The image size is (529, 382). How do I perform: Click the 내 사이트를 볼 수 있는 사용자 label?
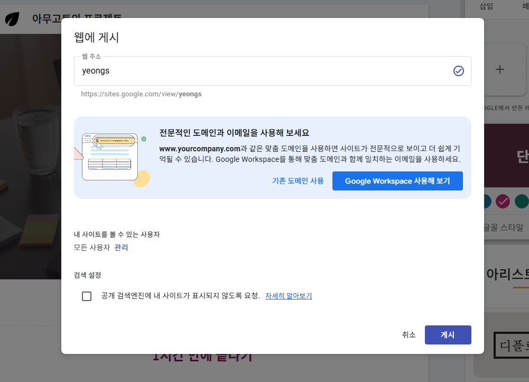117,234
